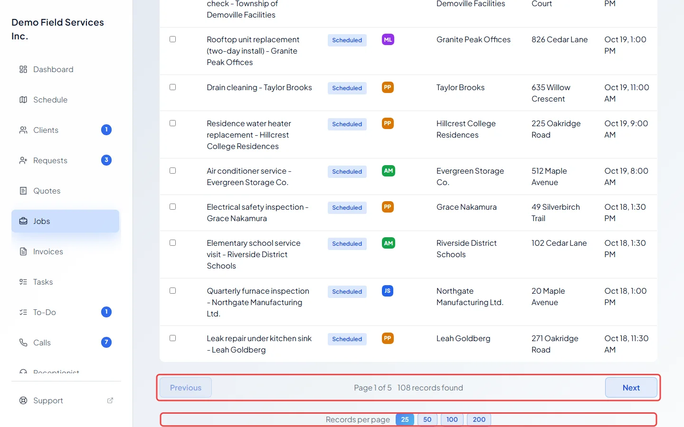Click the Clients people icon
684x427 pixels.
pos(23,130)
